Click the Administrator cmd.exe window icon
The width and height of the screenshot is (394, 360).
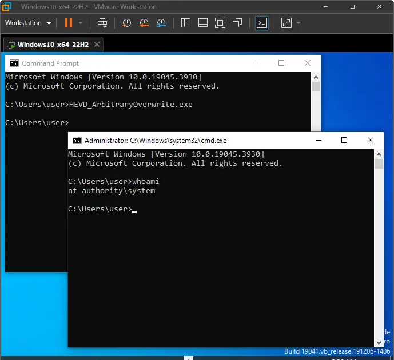click(77, 141)
